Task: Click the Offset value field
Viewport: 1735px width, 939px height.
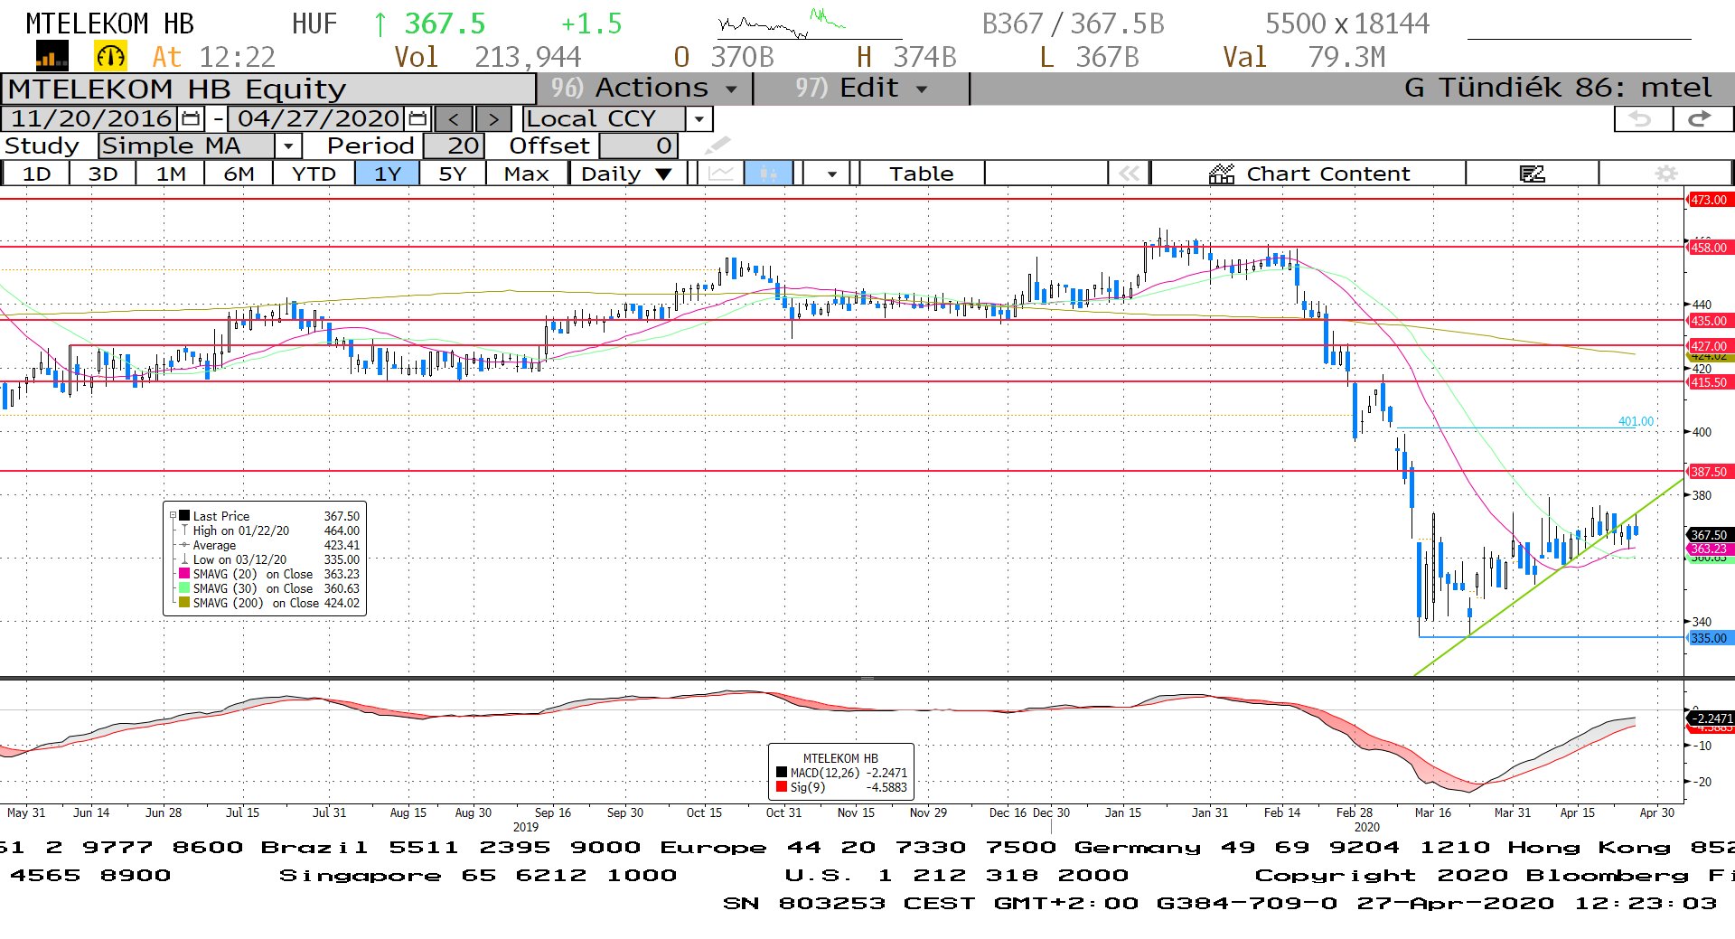Action: 638,146
